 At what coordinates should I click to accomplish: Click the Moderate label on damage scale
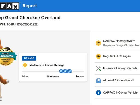(x=53, y=77)
